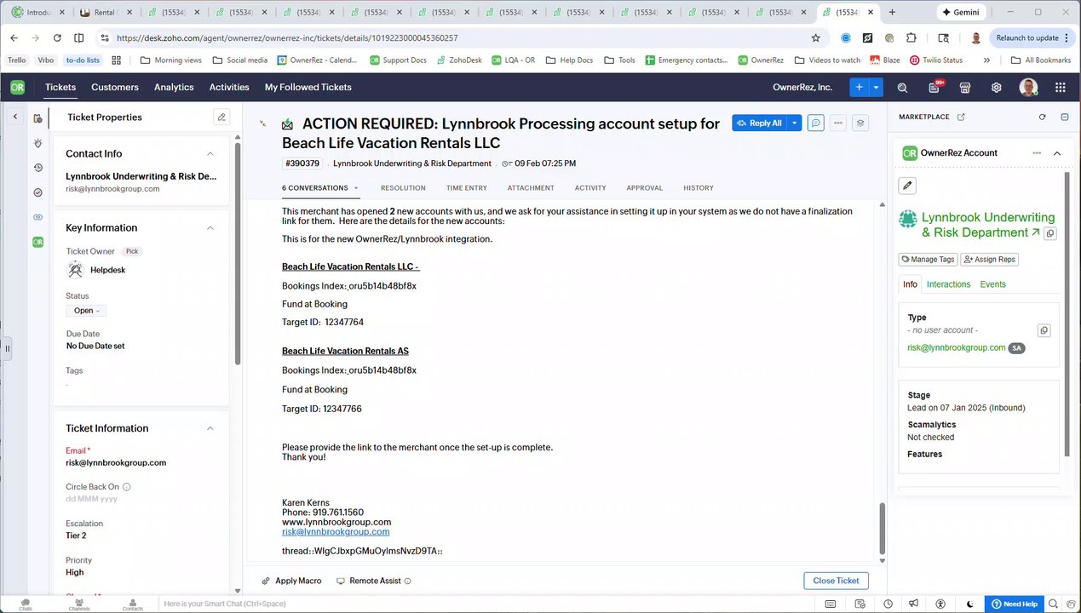Bookmark this page with the star icon
Screen dimensions: 1081x613
click(x=815, y=37)
